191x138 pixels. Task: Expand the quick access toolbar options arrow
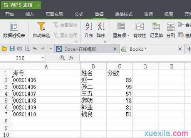[51, 49]
